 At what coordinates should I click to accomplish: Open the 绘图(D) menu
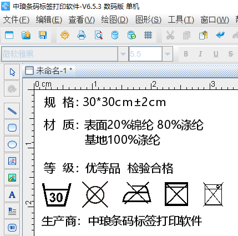114,19
